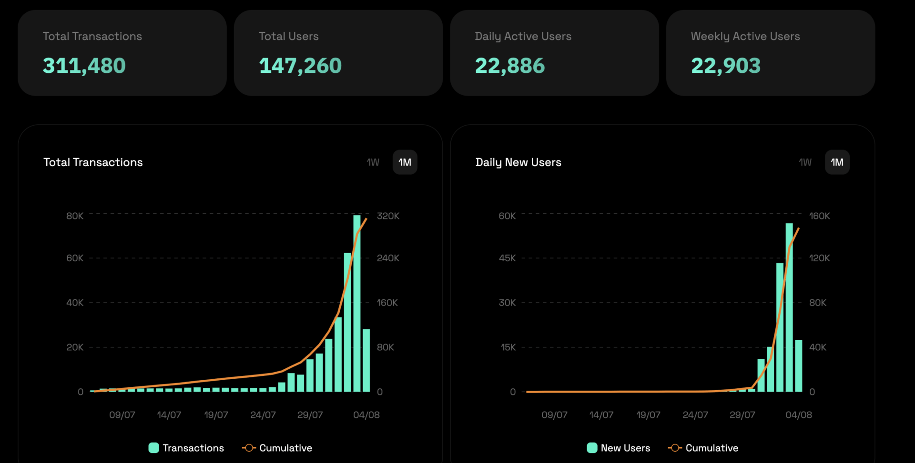Click the tallest bar in Daily New Users chart
Viewport: 915px width, 463px height.
pos(789,309)
